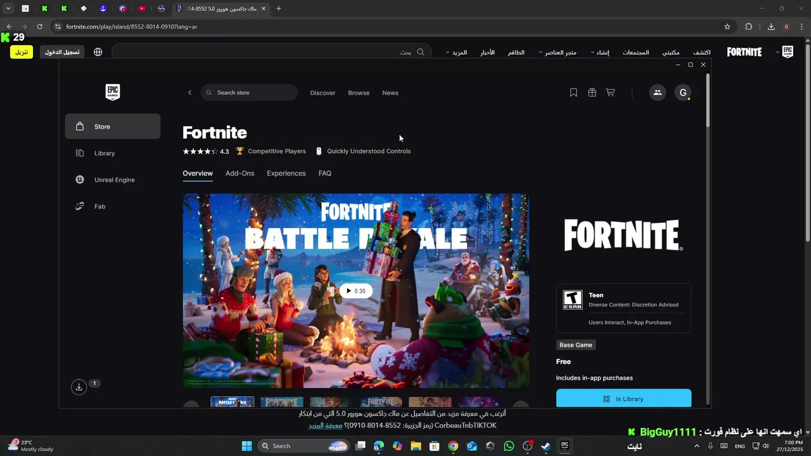Open Google Chrome taskbar icon
This screenshot has width=811, height=456.
point(453,446)
